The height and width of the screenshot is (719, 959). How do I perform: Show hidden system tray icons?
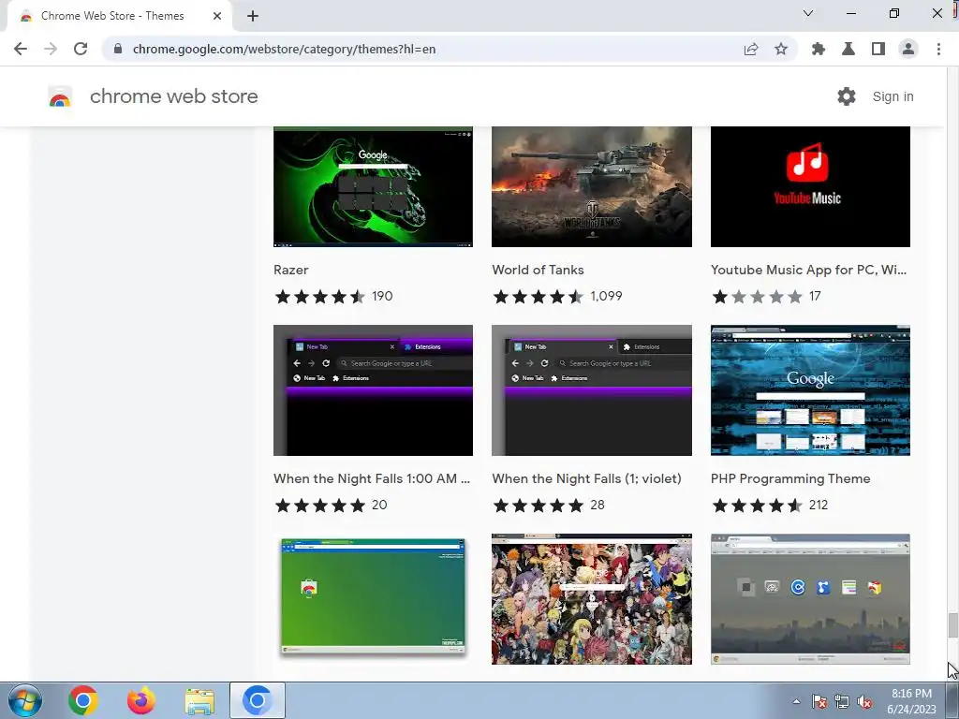[x=796, y=701]
